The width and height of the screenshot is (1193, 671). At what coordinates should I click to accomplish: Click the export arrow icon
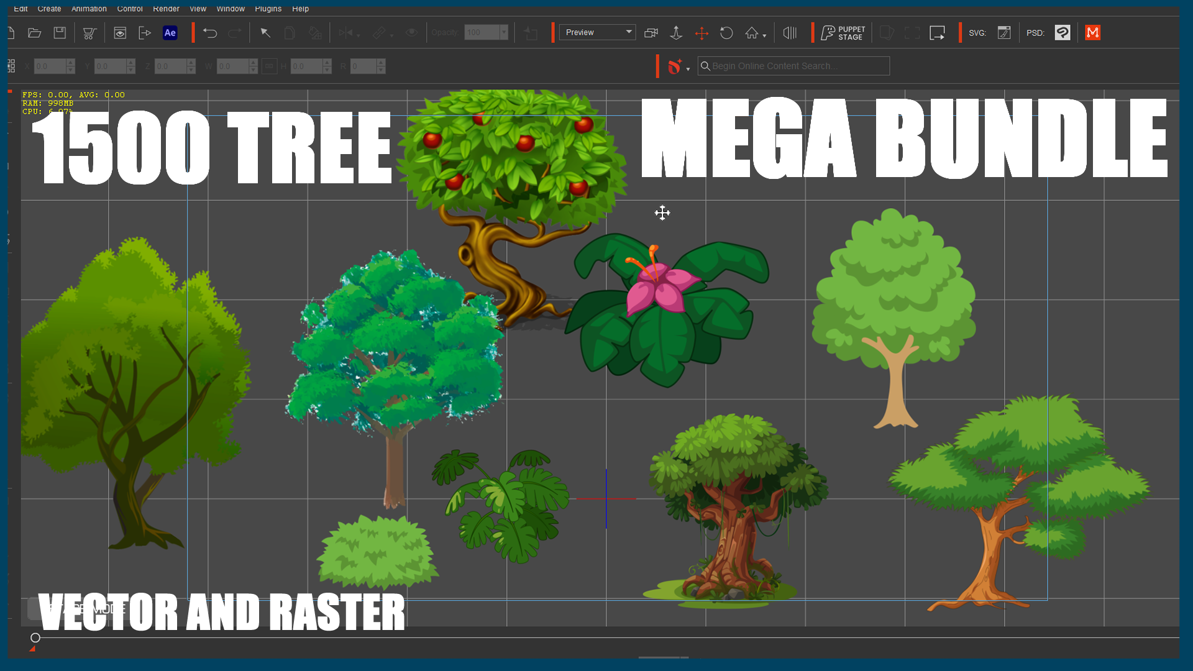(145, 33)
